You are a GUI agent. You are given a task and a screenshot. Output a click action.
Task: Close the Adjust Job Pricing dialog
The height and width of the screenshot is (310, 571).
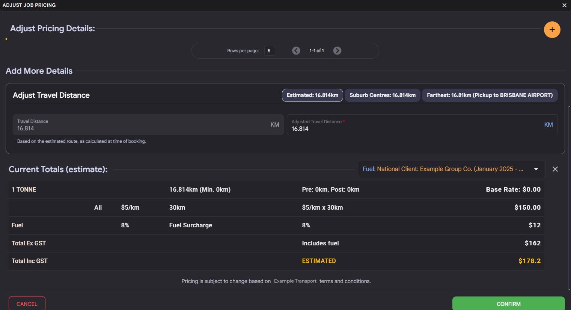[564, 5]
